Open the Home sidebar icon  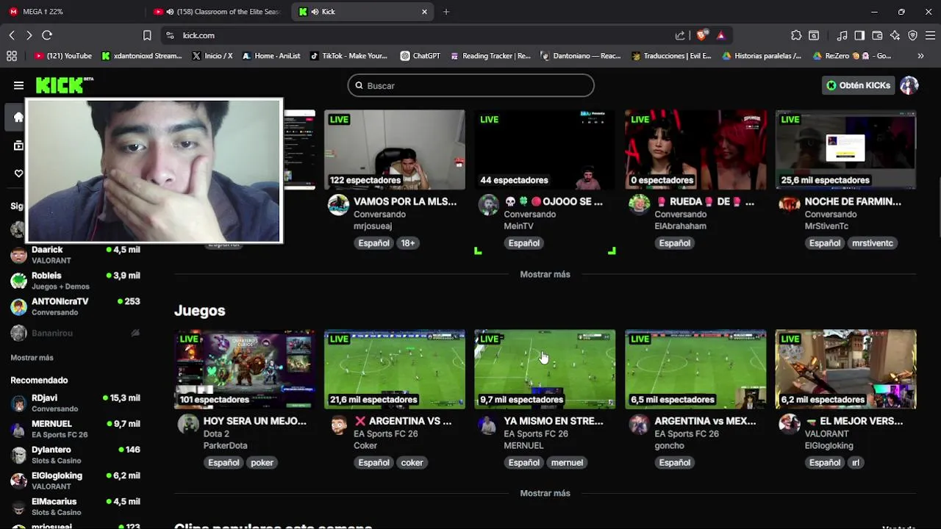click(x=19, y=118)
